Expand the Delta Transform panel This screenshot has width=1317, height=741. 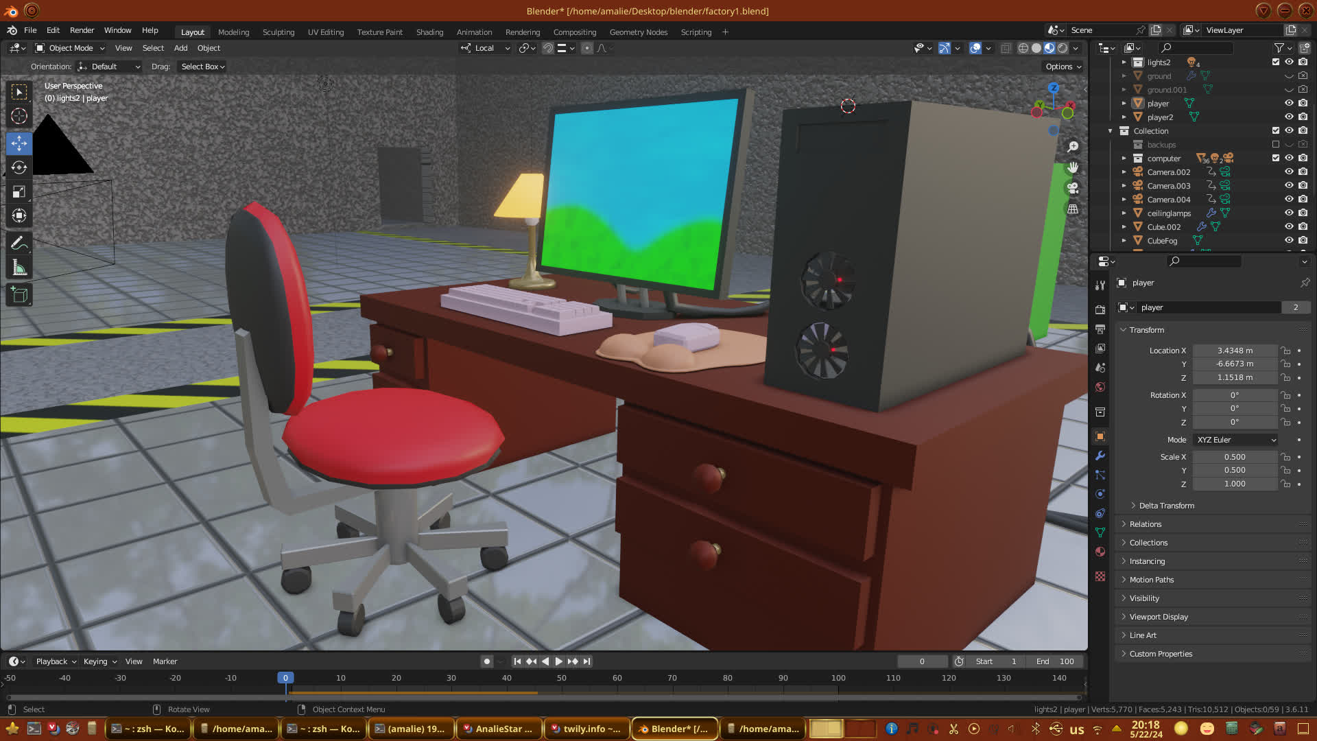[1166, 506]
